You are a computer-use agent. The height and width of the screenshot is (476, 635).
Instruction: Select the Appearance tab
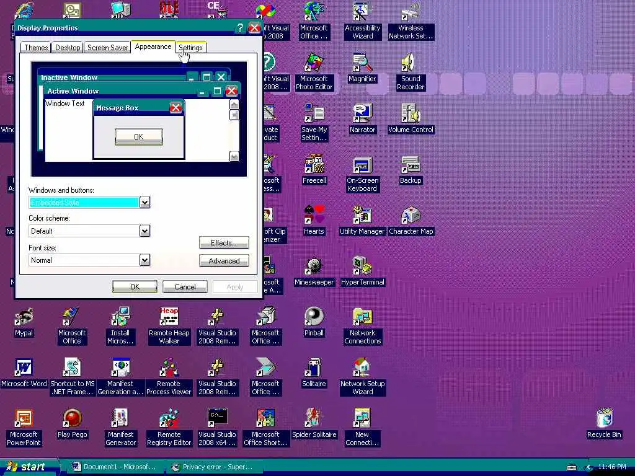click(x=153, y=47)
